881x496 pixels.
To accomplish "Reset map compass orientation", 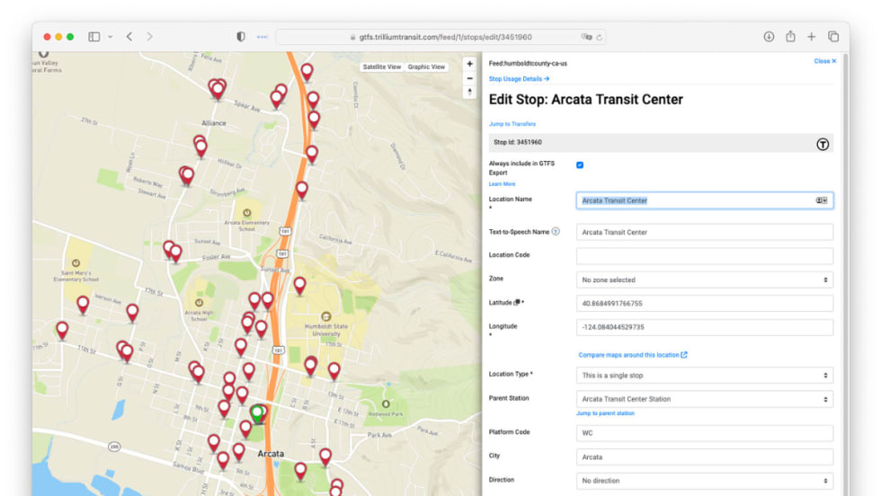I will [x=469, y=93].
